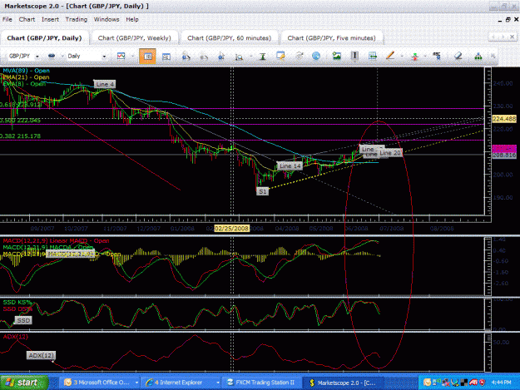This screenshot has width=520, height=390.
Task: Open the Help menu
Action: 132,20
